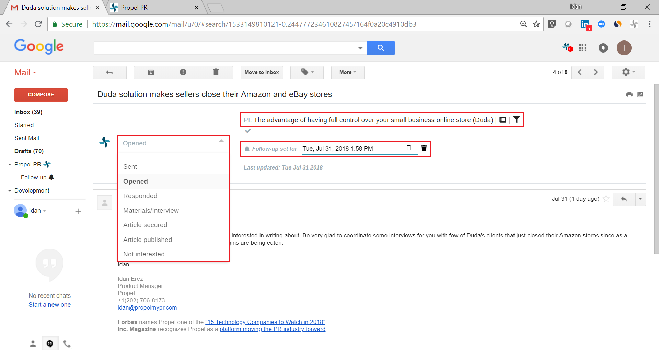The height and width of the screenshot is (350, 659).
Task: Select Opened status option in list
Action: click(x=173, y=182)
